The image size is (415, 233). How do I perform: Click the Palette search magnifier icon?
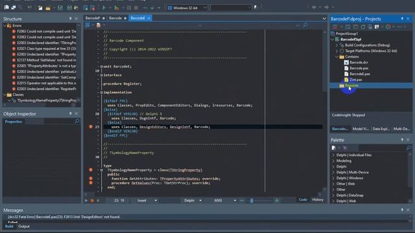click(x=409, y=148)
